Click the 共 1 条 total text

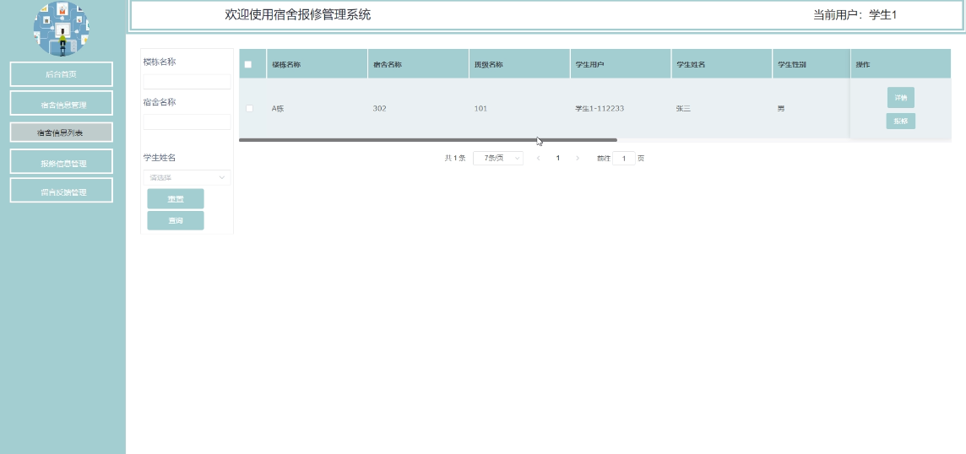454,159
